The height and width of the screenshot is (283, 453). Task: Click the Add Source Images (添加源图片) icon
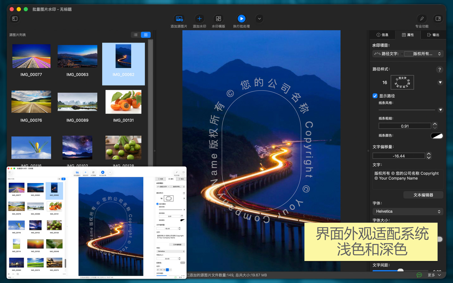point(179,19)
